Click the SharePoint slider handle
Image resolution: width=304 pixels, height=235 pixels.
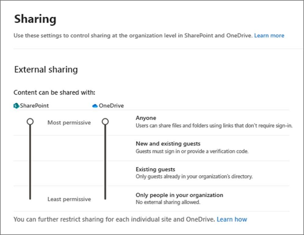[x=30, y=121]
